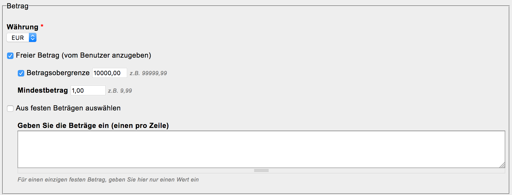This screenshot has width=512, height=195.
Task: Click the "Freier Betrag (vom Benutzer anzugeben)" label text
Action: point(83,55)
